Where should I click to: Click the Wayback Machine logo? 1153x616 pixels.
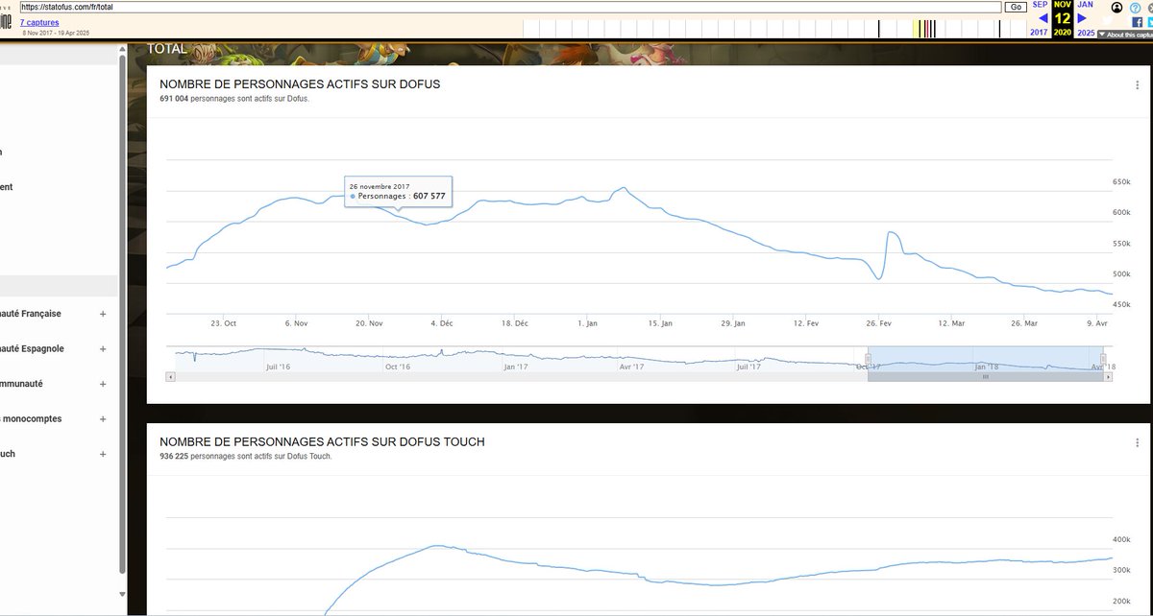7,17
